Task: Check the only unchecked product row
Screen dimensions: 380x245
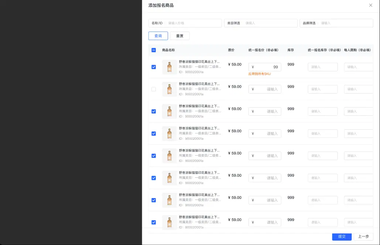Action: pyautogui.click(x=154, y=89)
